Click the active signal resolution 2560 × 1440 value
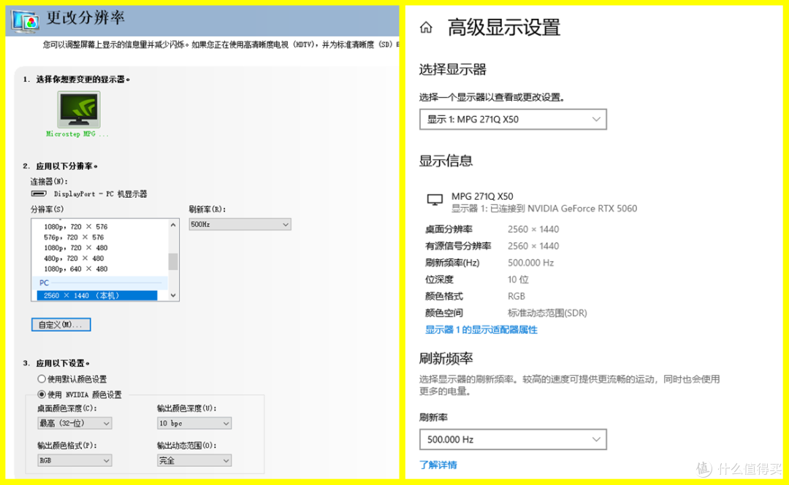Screen dimensions: 789x485 click(533, 246)
